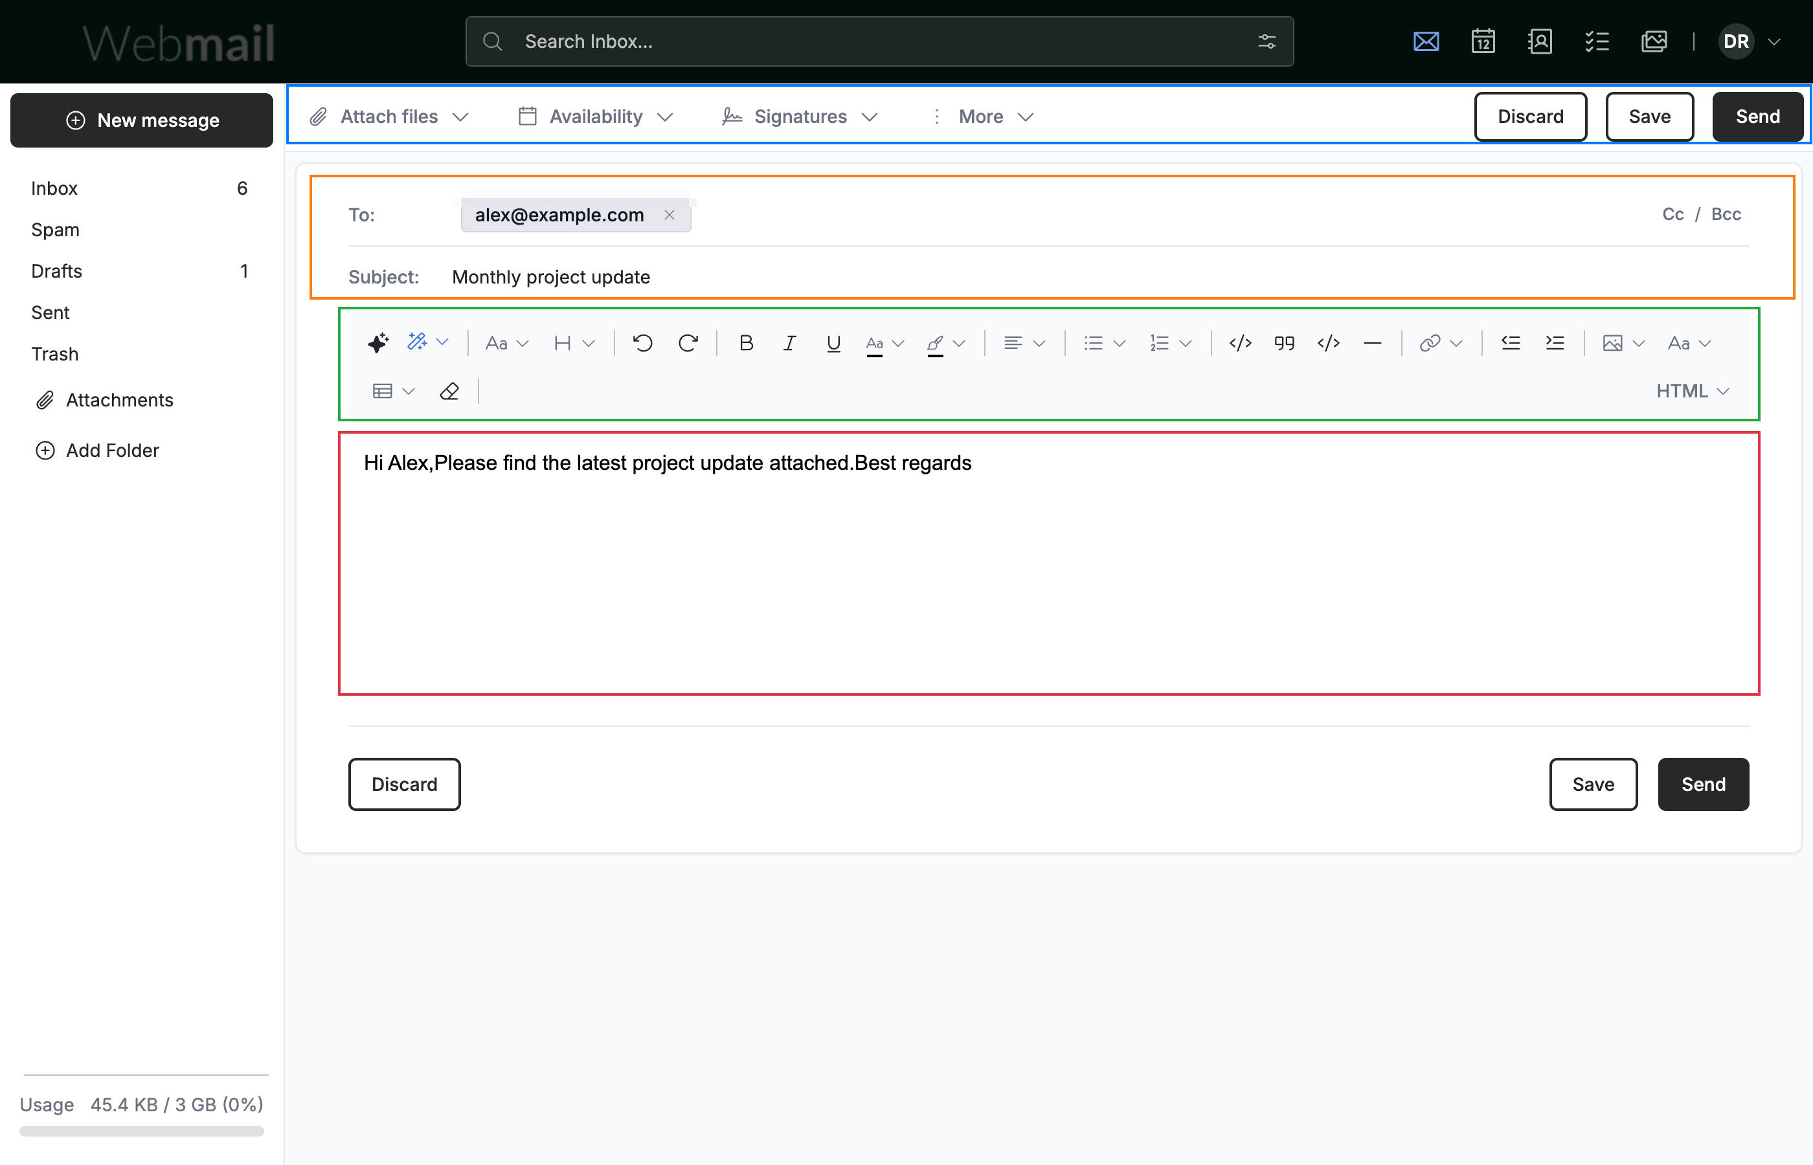Start a New message
Image resolution: width=1813 pixels, height=1165 pixels.
click(x=142, y=120)
